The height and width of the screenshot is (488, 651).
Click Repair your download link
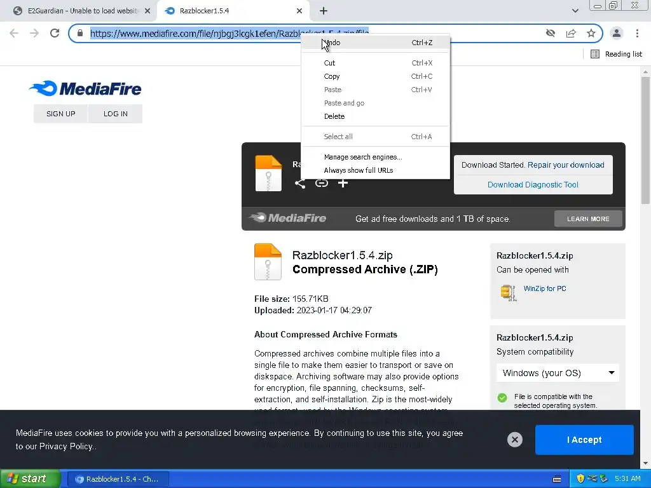(565, 165)
